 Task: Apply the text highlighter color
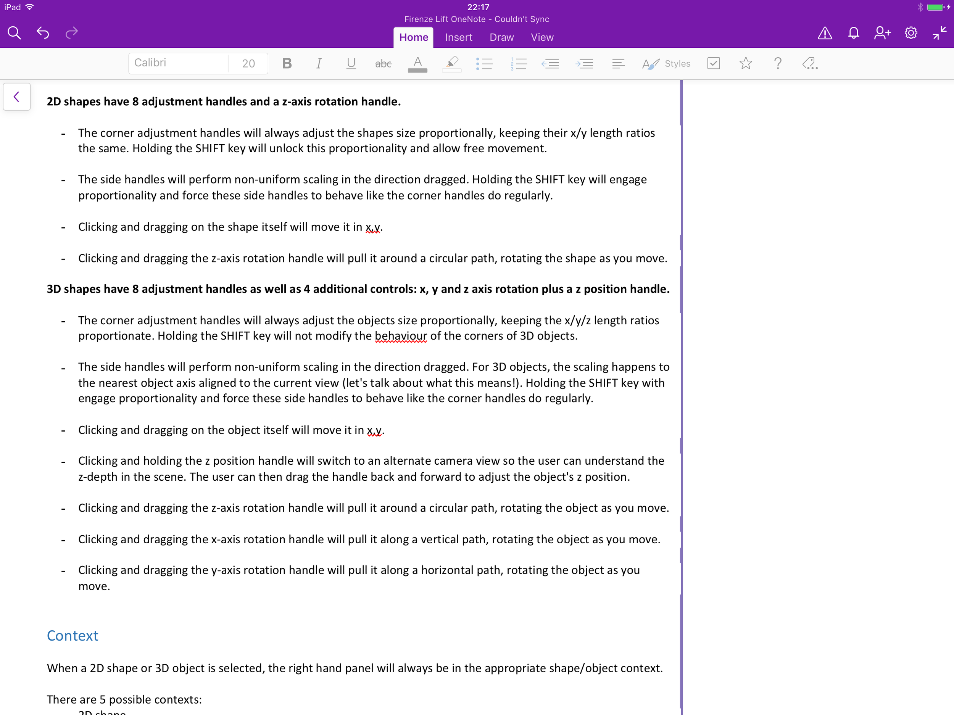pyautogui.click(x=451, y=64)
